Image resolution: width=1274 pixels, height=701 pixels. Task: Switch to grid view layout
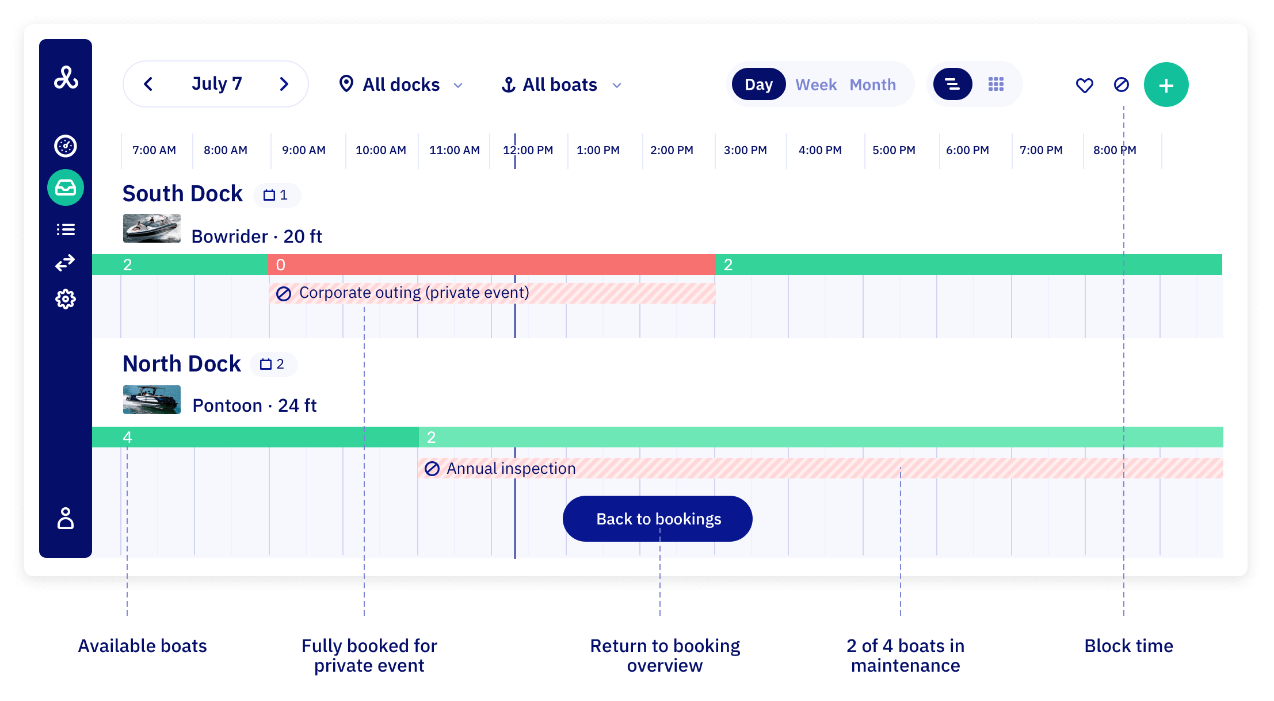(996, 84)
